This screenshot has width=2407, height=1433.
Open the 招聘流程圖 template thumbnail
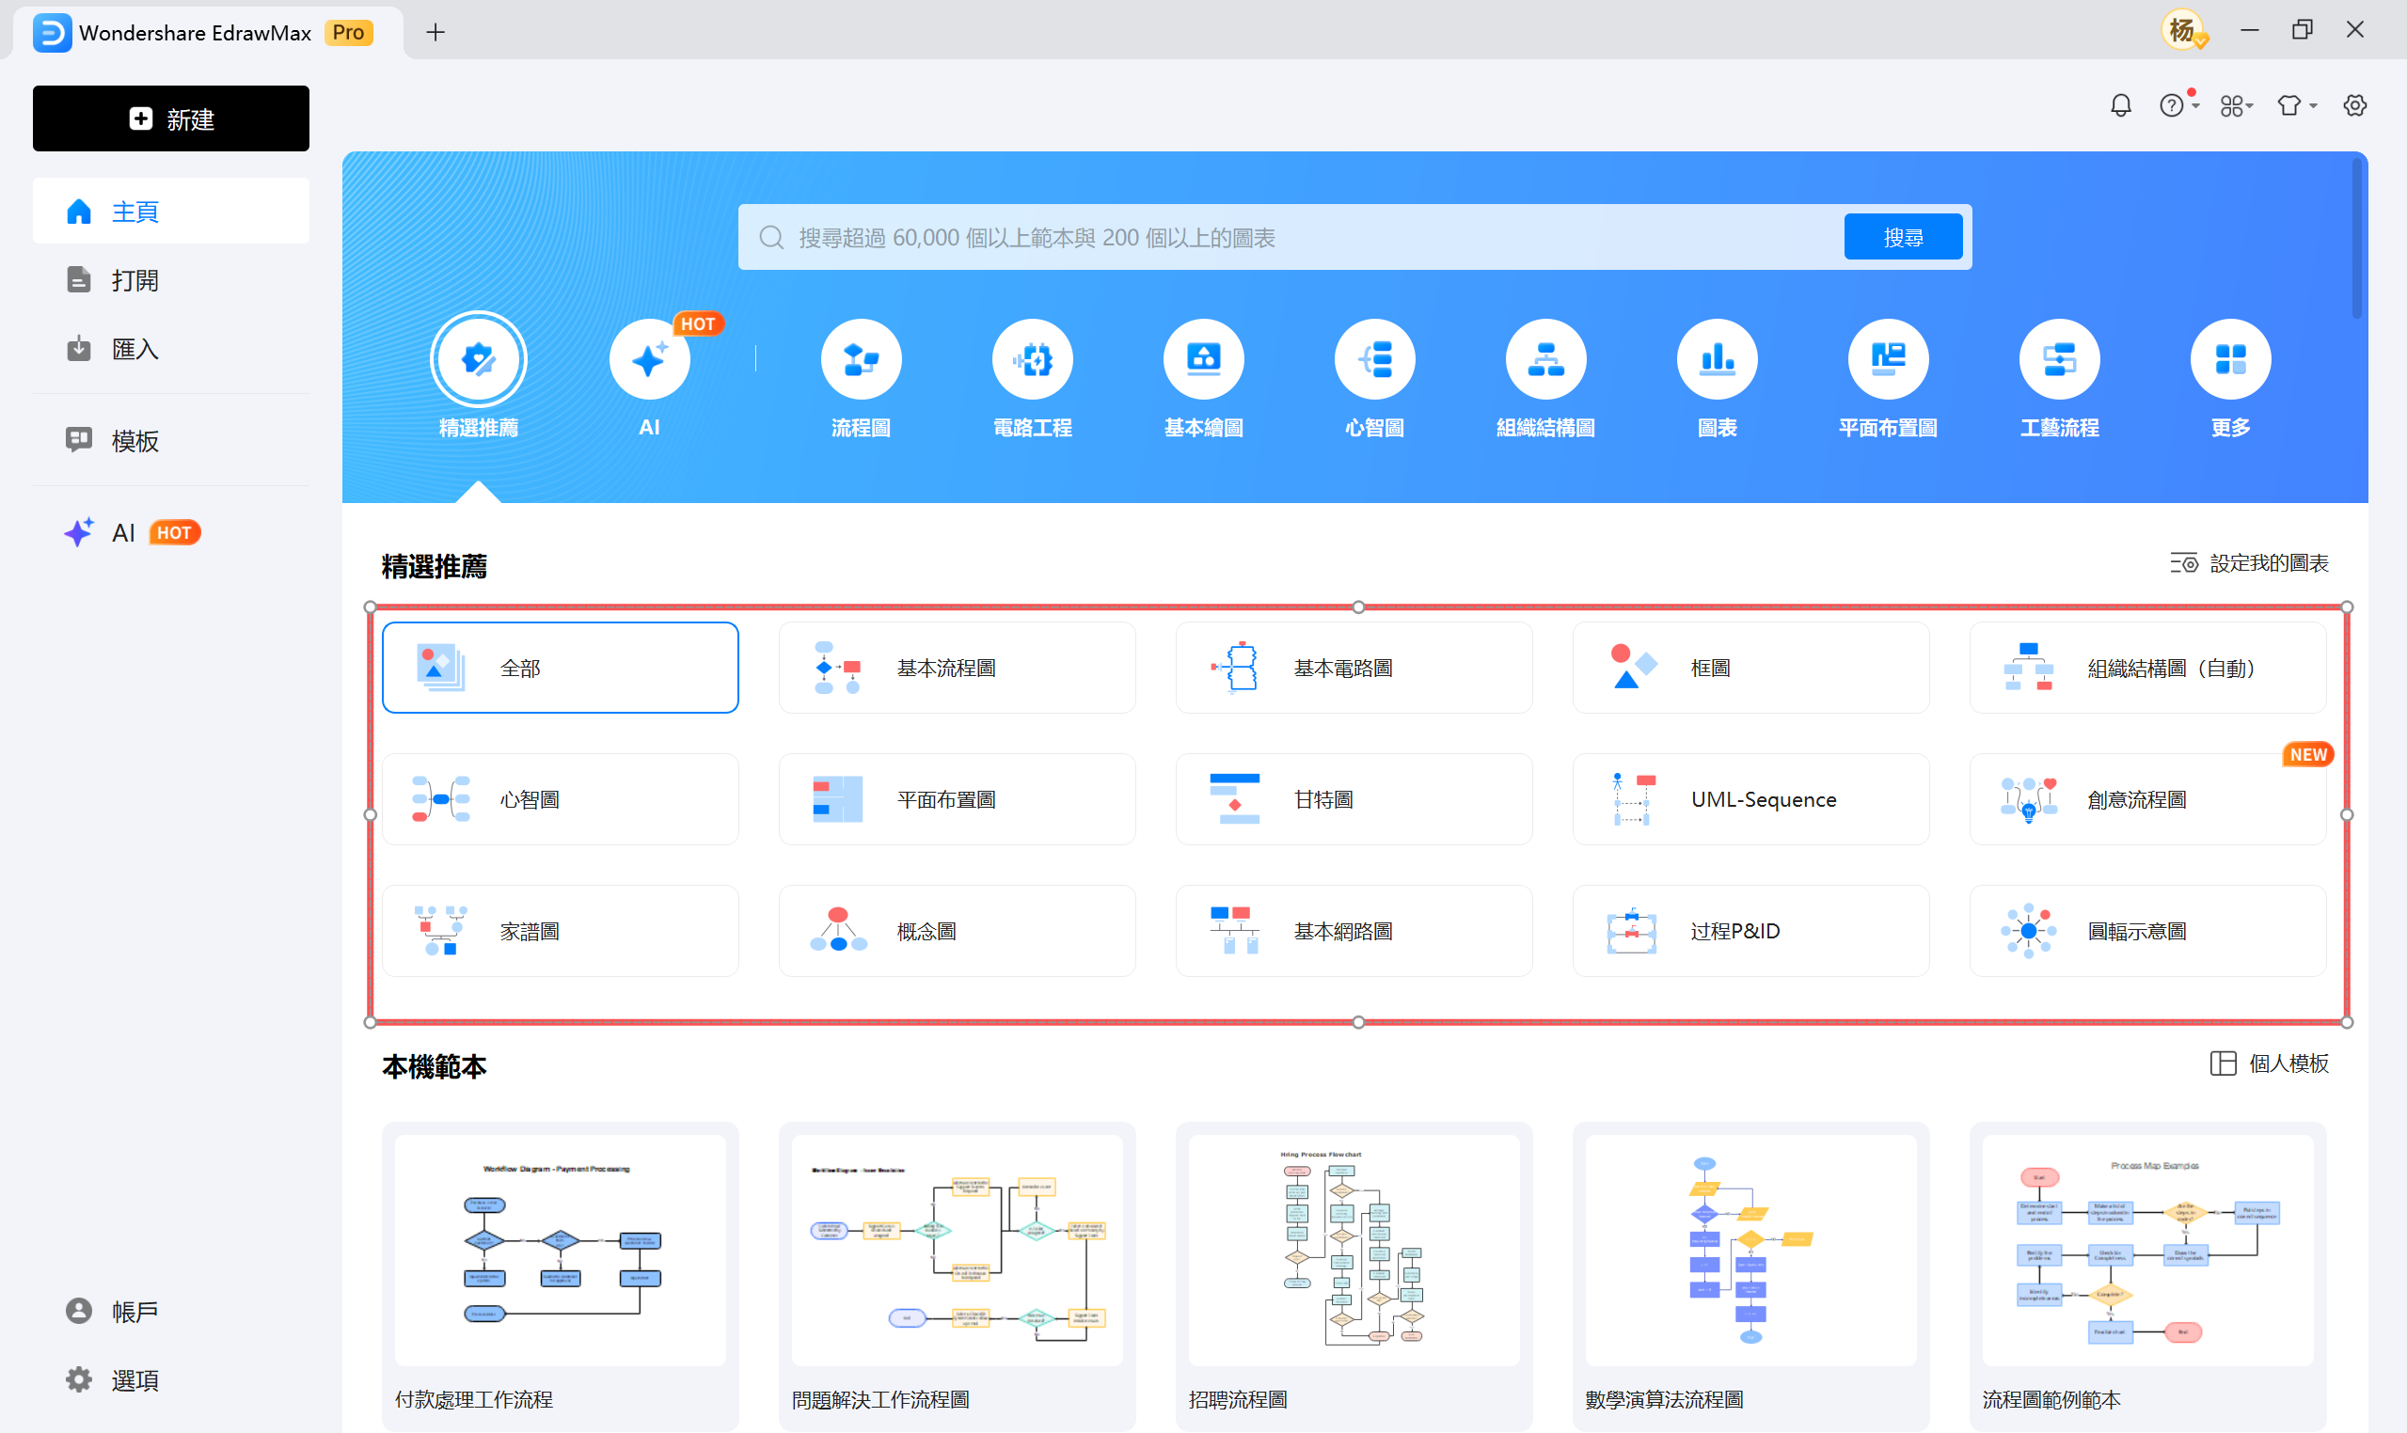pyautogui.click(x=1354, y=1250)
